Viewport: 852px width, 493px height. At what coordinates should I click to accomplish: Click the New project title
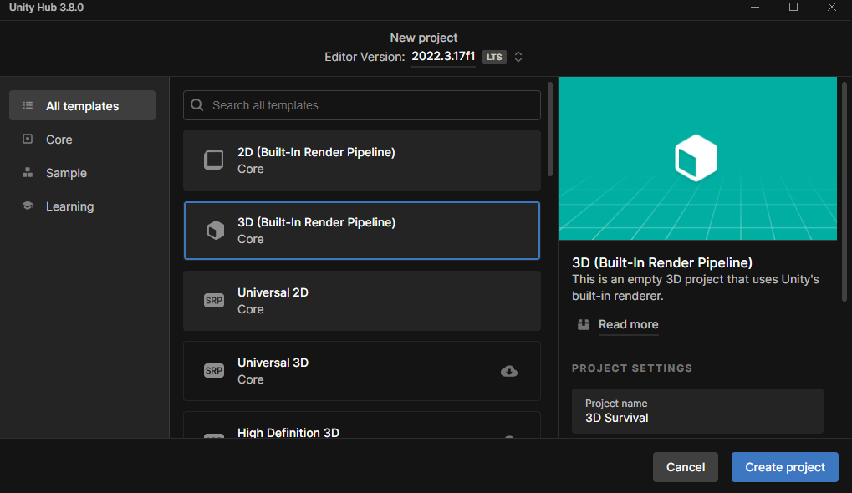pyautogui.click(x=424, y=38)
